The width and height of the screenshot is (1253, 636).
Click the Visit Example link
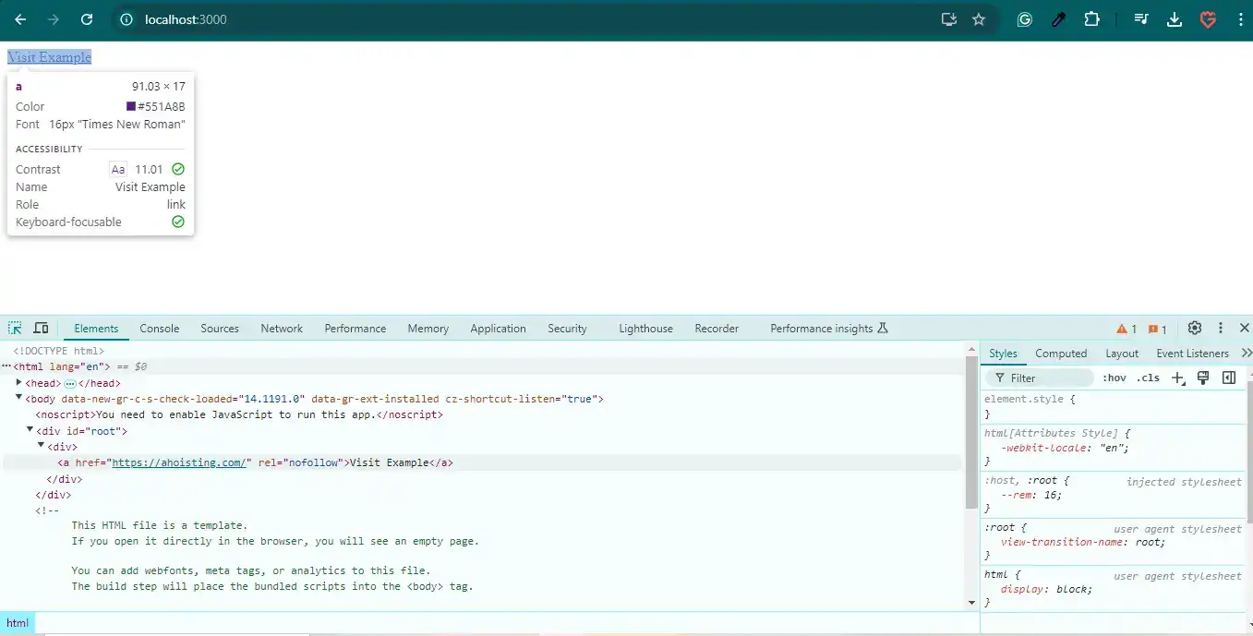50,57
